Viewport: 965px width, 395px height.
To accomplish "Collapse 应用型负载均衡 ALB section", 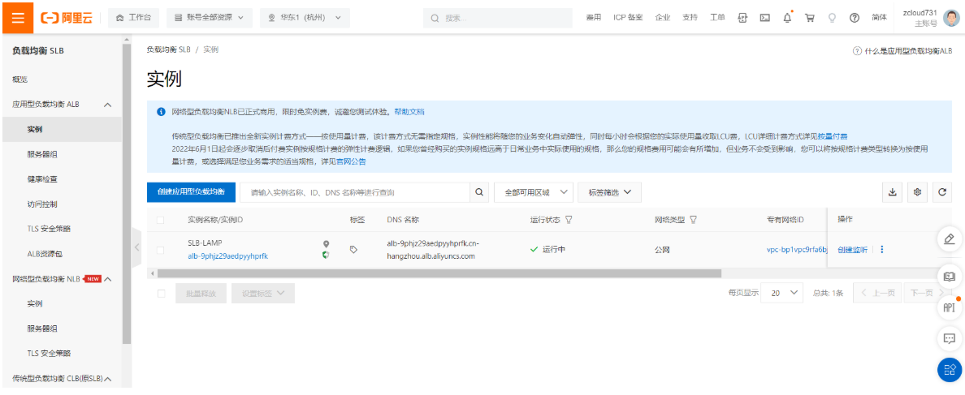I will point(108,105).
